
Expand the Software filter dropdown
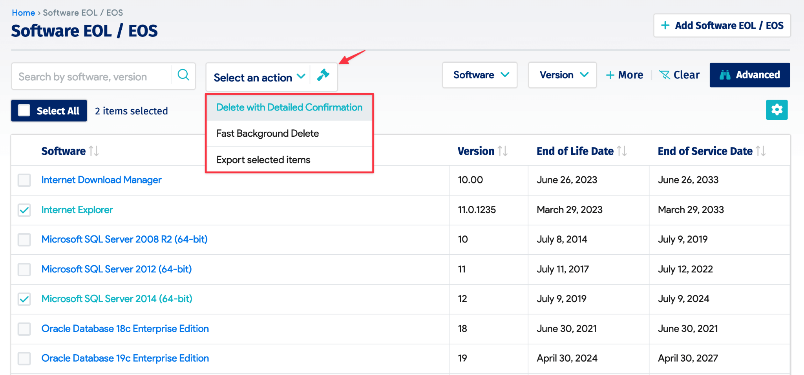pos(480,75)
